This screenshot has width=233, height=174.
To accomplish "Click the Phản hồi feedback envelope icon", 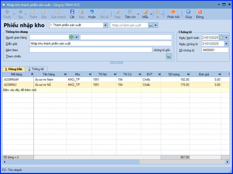I will (173, 12).
